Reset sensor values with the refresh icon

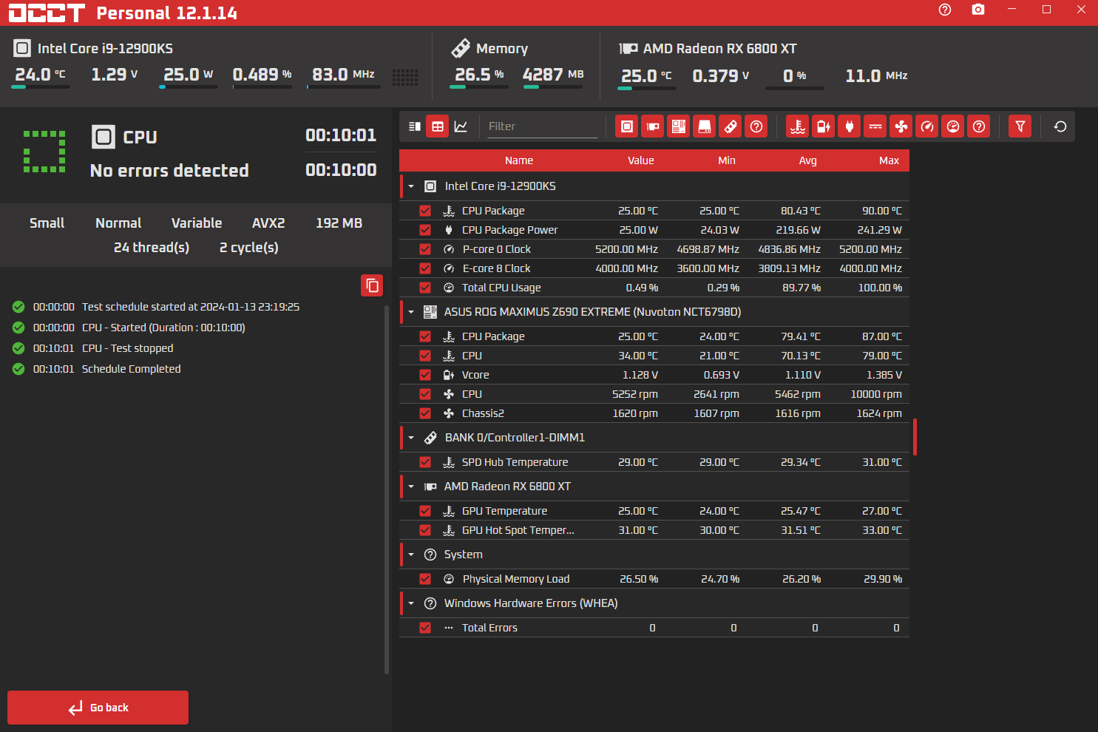tap(1060, 126)
